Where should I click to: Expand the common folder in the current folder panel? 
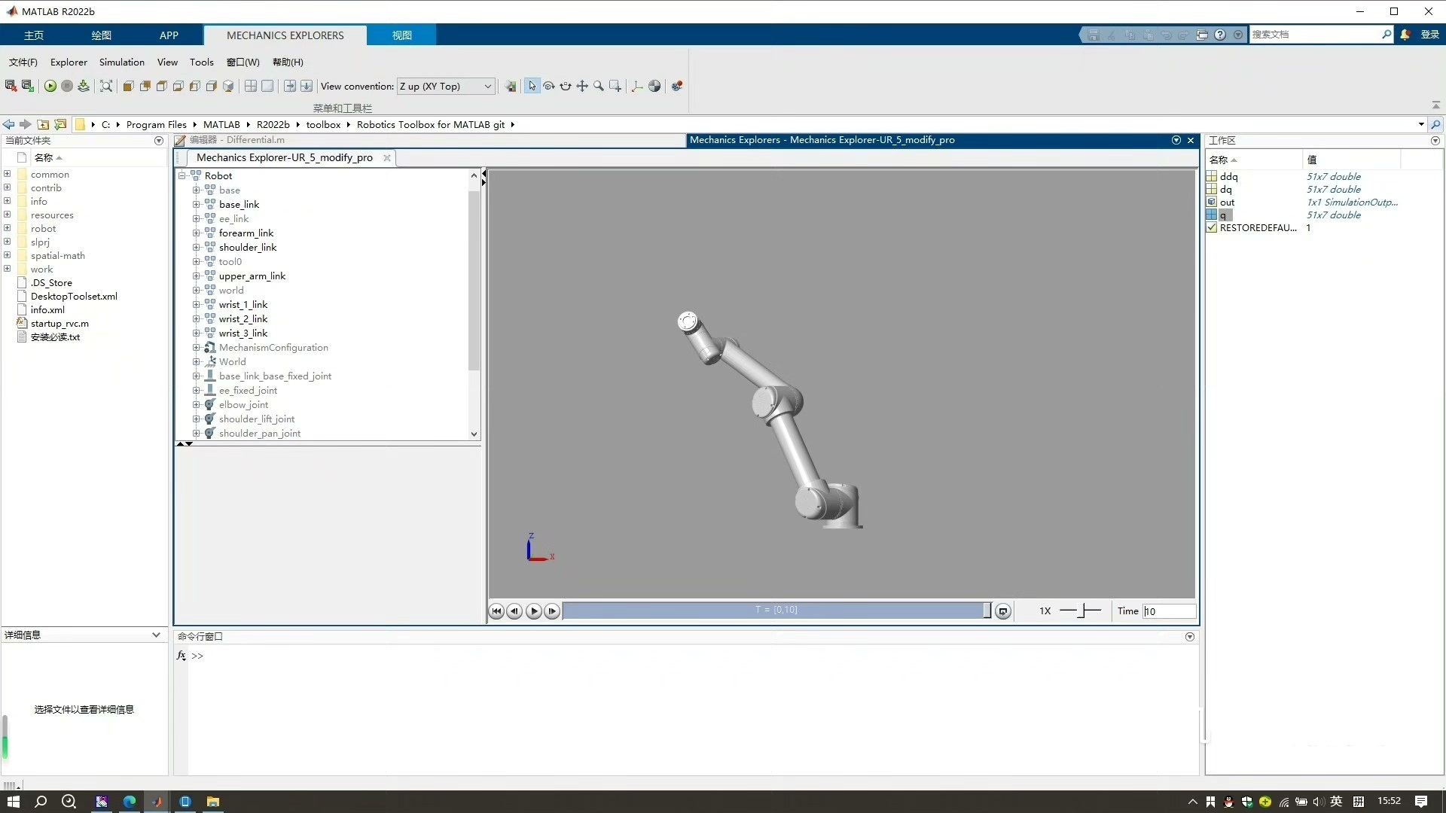[x=8, y=174]
